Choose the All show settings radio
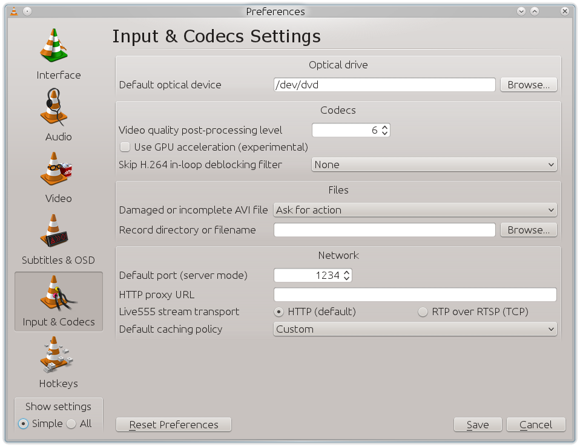Viewport: 580px width, 447px height. (x=71, y=424)
